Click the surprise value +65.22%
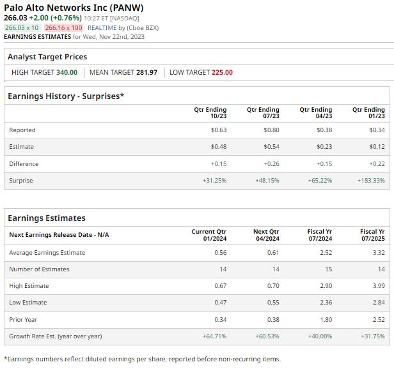The width and height of the screenshot is (394, 369). tap(320, 181)
